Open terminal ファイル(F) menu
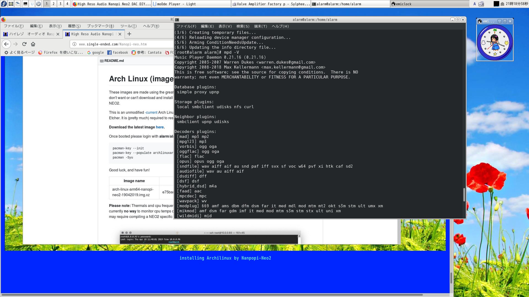This screenshot has width=529, height=297. coord(186,26)
